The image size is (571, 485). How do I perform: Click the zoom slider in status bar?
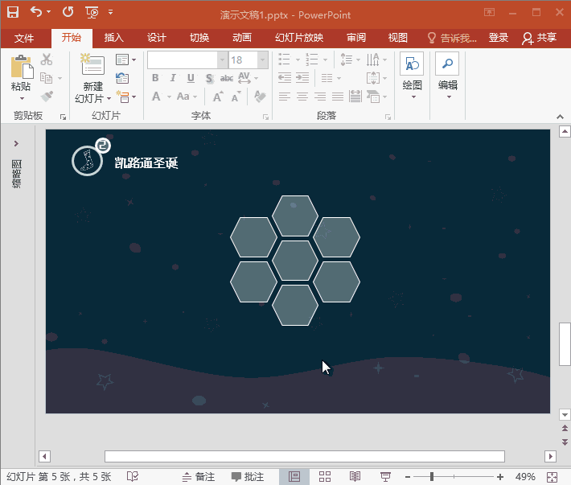coord(433,477)
